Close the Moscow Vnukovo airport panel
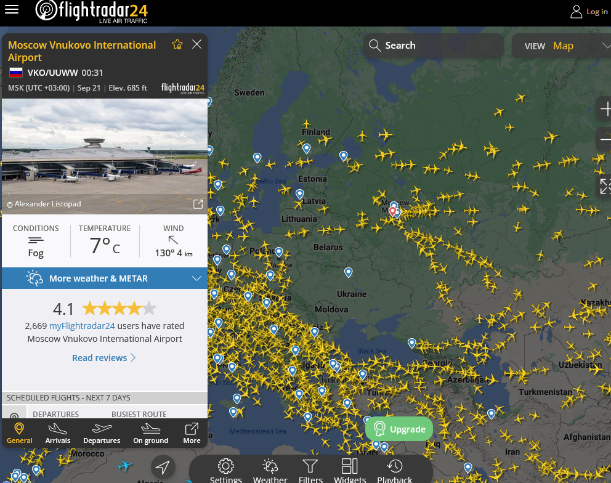Screen dimensions: 611x483 point(196,44)
